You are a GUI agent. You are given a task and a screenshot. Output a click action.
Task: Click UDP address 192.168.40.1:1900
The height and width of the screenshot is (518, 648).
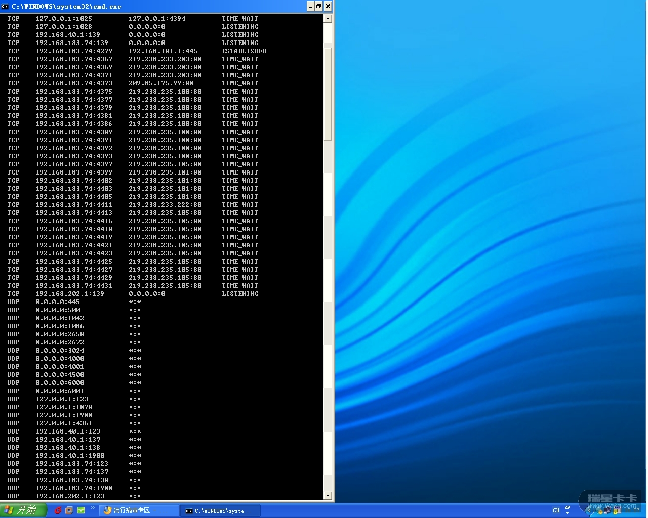click(x=70, y=456)
